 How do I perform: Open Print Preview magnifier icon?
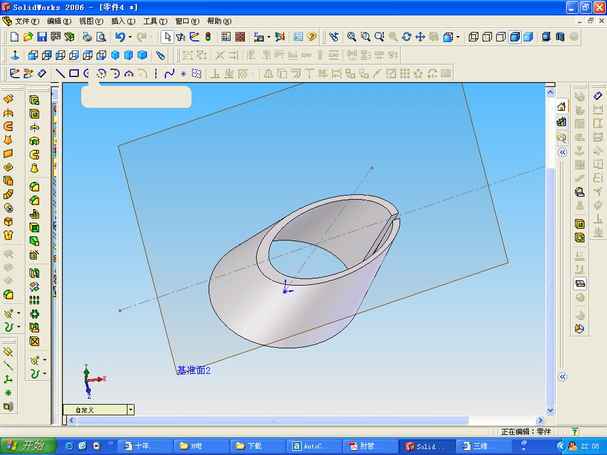[101, 37]
